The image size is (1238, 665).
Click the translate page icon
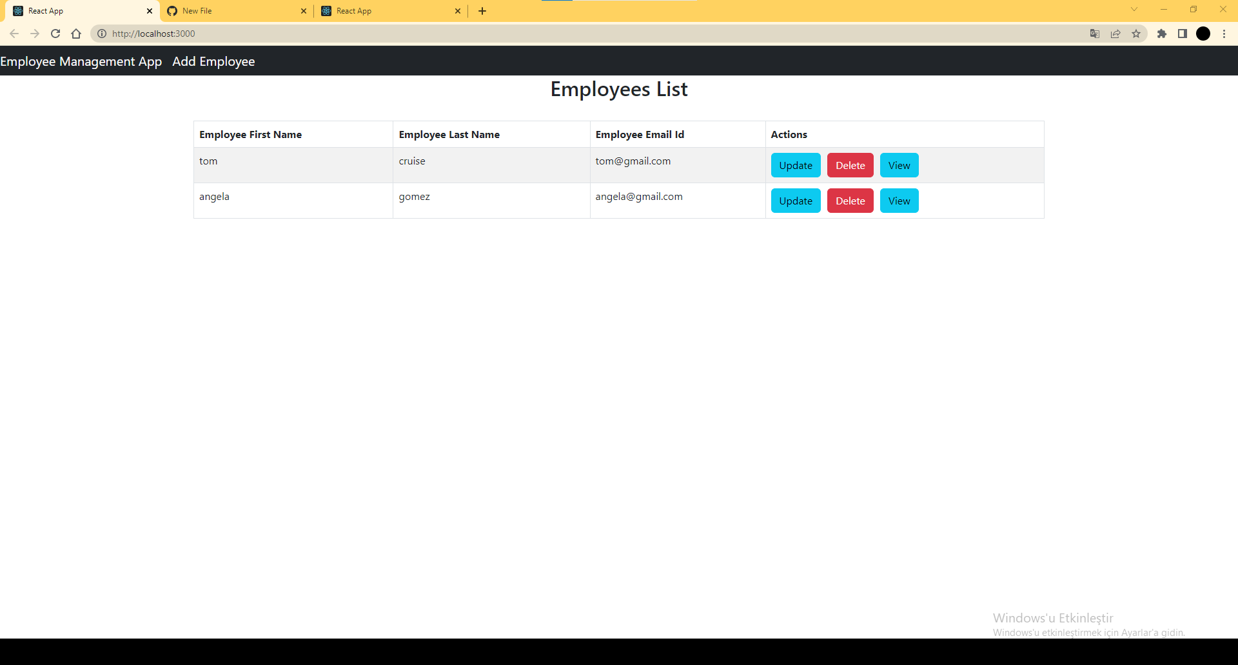[1094, 34]
